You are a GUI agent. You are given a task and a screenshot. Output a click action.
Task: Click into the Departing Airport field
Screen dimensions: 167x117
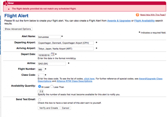click(x=65, y=43)
